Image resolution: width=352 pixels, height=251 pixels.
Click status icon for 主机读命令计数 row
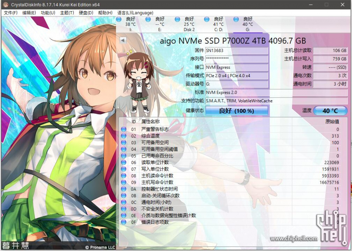coord(124,176)
